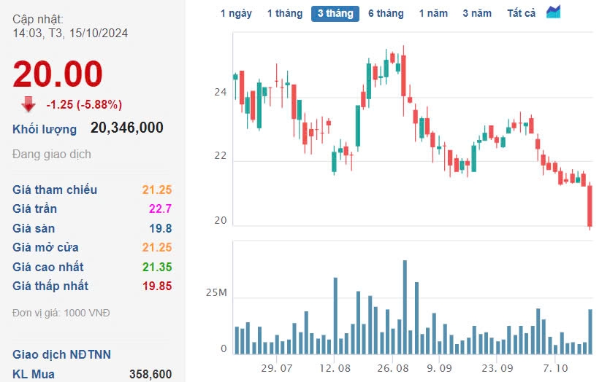
Task: Click the Đang giao dịch status text
Action: (52, 154)
